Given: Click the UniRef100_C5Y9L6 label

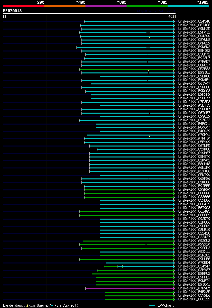Looking at the screenshot, I should point(194,296).
